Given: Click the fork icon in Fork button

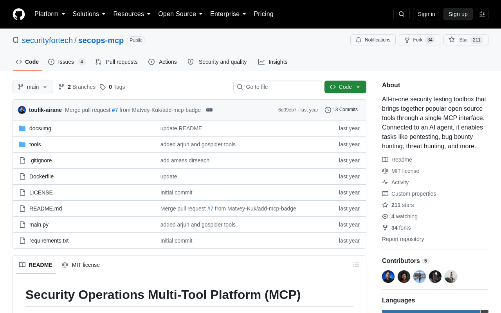Looking at the screenshot, I should (407, 40).
